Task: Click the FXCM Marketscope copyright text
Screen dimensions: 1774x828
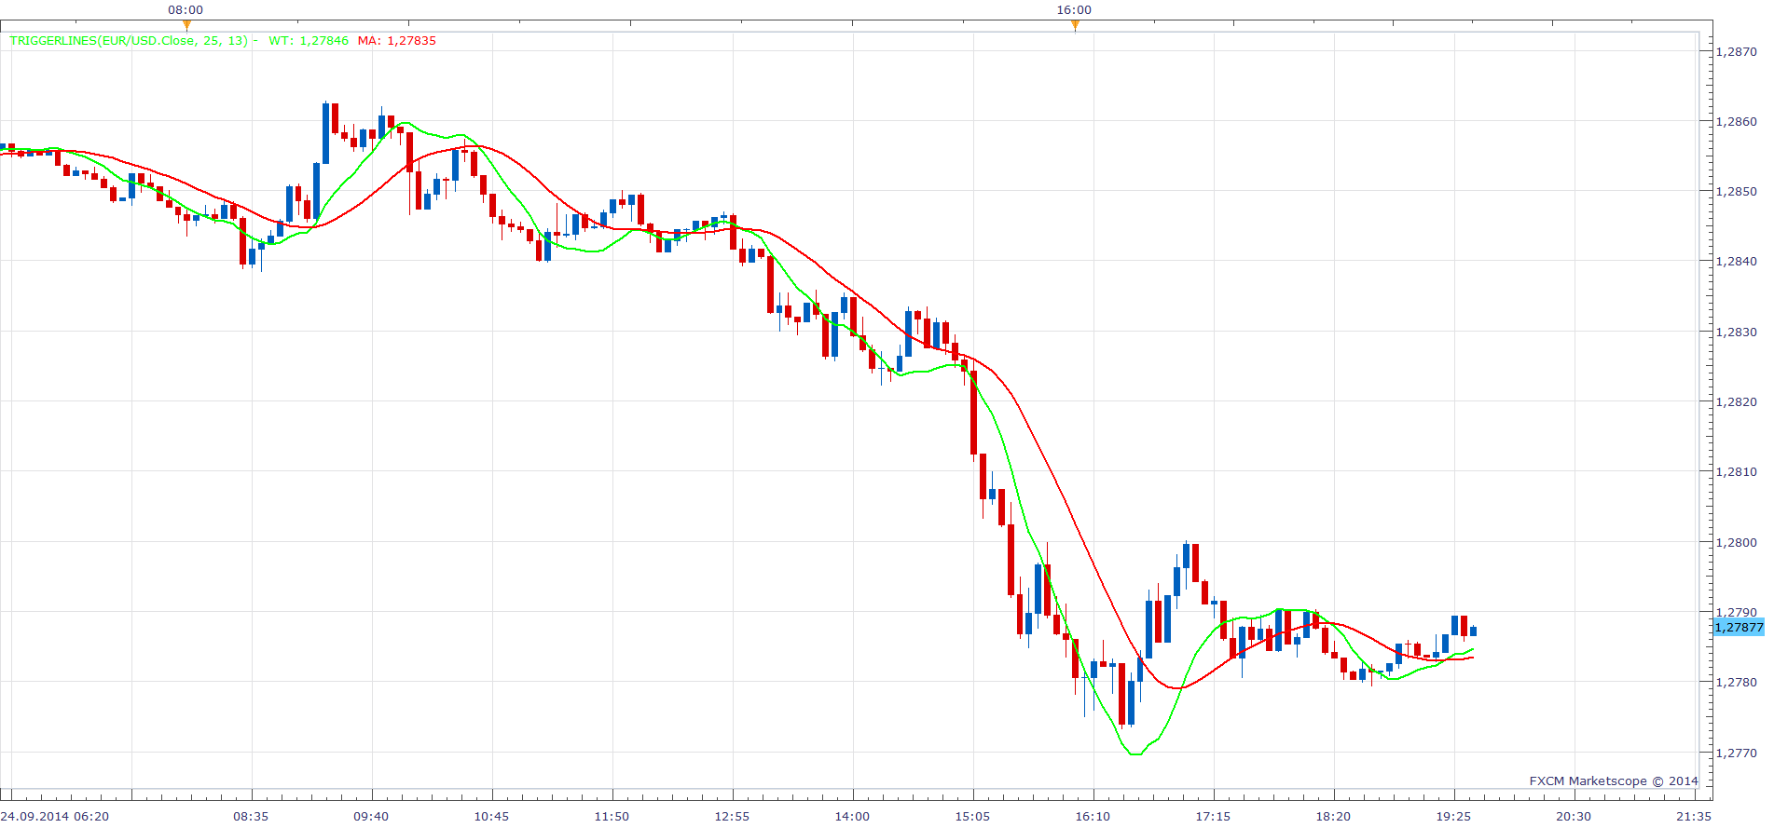Action: pyautogui.click(x=1614, y=780)
